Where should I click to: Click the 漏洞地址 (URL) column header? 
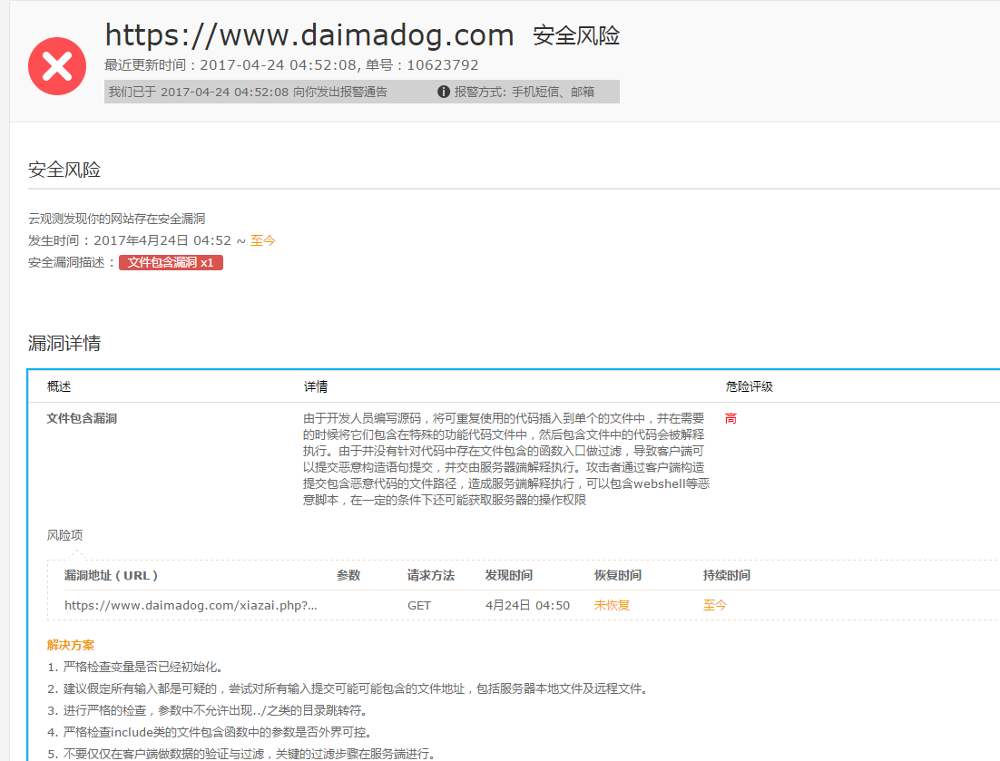point(111,575)
